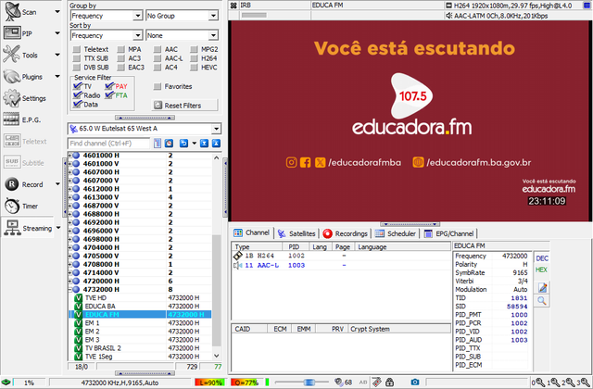
Task: Click the Reset Filters button
Action: pos(185,105)
